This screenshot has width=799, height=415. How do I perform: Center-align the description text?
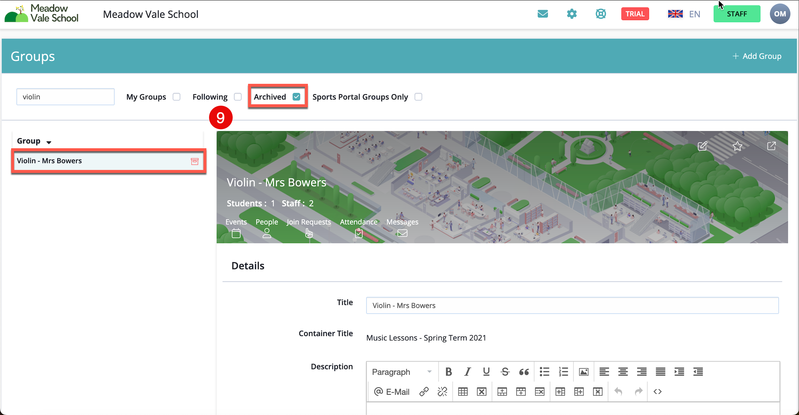623,372
